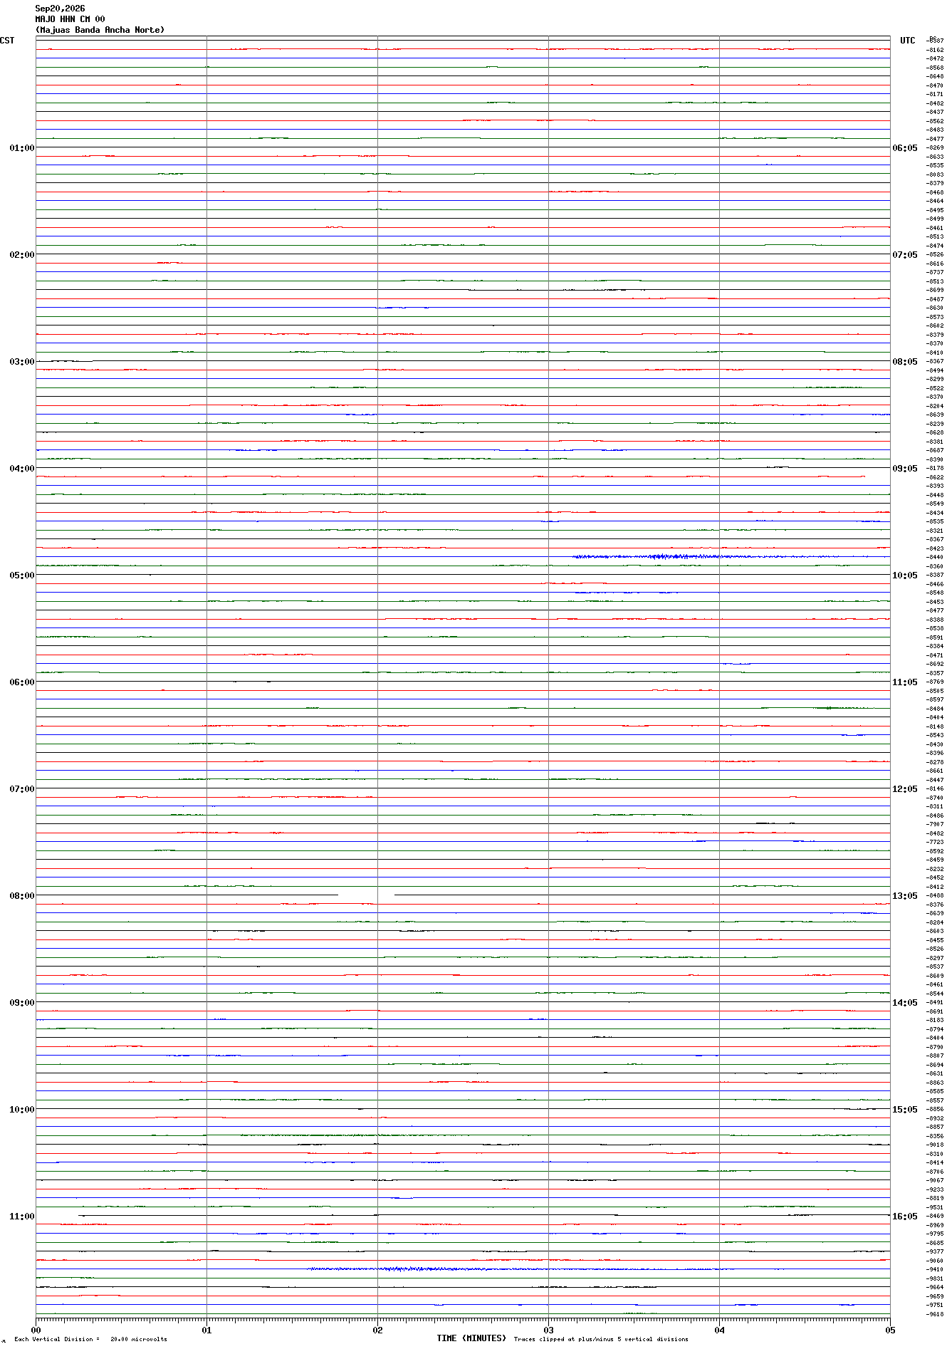Click the vertical division microvolts scale note

[x=90, y=1340]
